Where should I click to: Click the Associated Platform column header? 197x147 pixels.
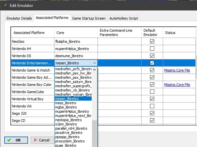pos(33,32)
